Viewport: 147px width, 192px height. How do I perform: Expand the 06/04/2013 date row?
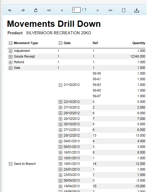60,181
